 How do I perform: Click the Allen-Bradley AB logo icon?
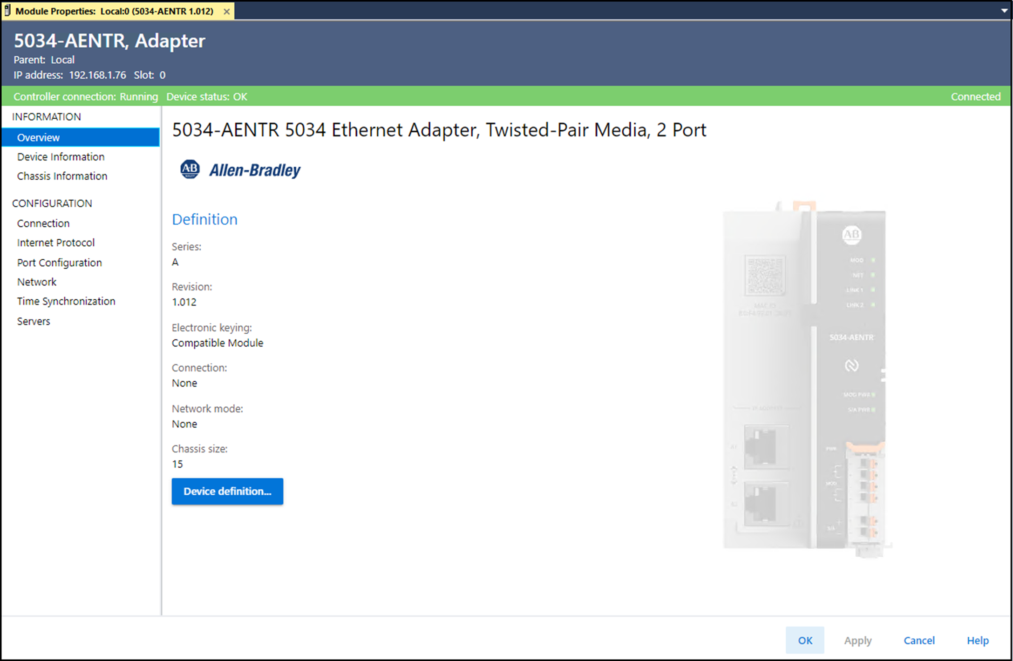pyautogui.click(x=190, y=169)
